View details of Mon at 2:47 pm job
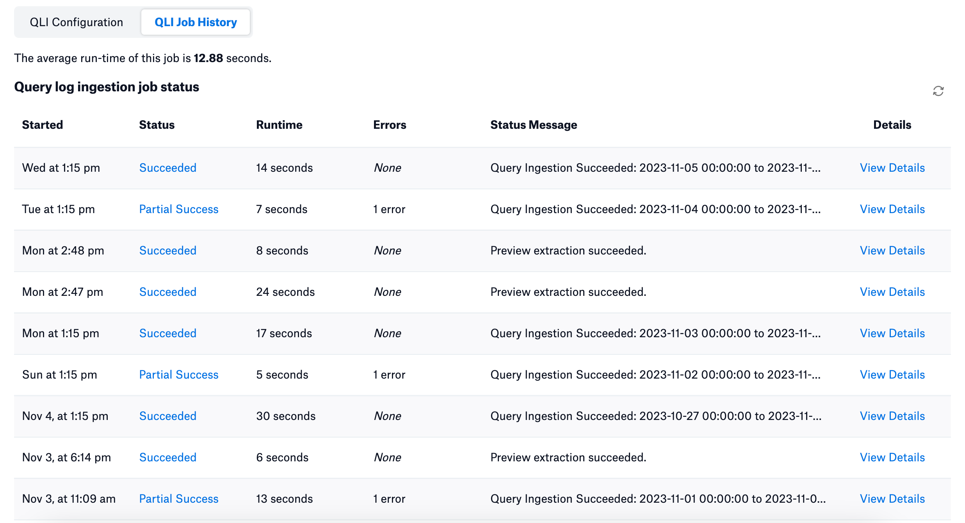This screenshot has height=523, width=965. (892, 292)
